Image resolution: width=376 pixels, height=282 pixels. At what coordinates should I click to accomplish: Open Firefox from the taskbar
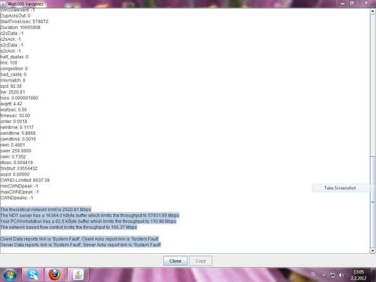55,274
